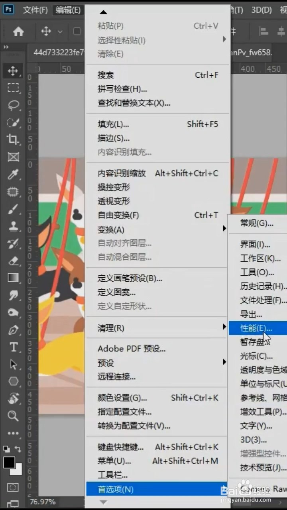This screenshot has width=287, height=510.
Task: Select the Pen tool
Action: tap(13, 330)
